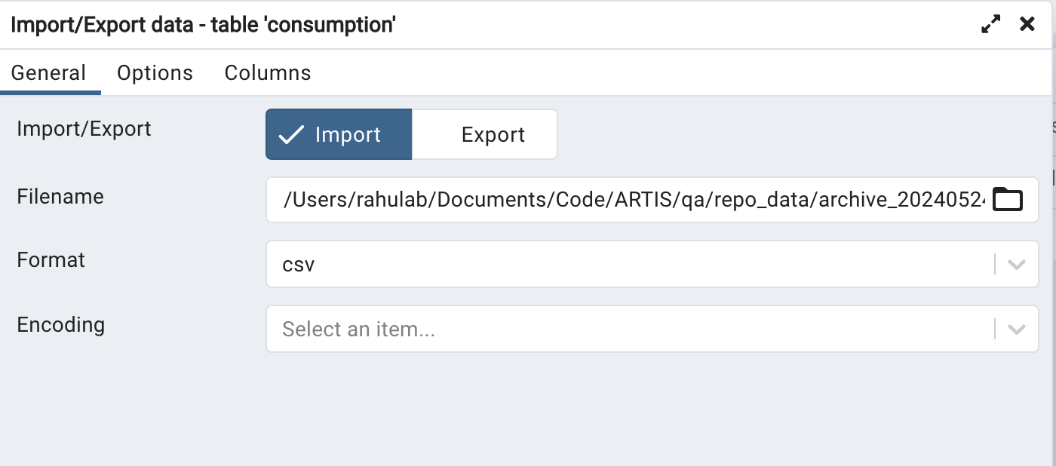Click the Import/Export field label
This screenshot has height=466, width=1056.
tap(84, 129)
